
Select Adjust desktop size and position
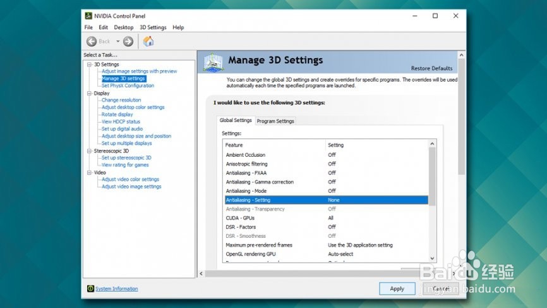pyautogui.click(x=136, y=136)
